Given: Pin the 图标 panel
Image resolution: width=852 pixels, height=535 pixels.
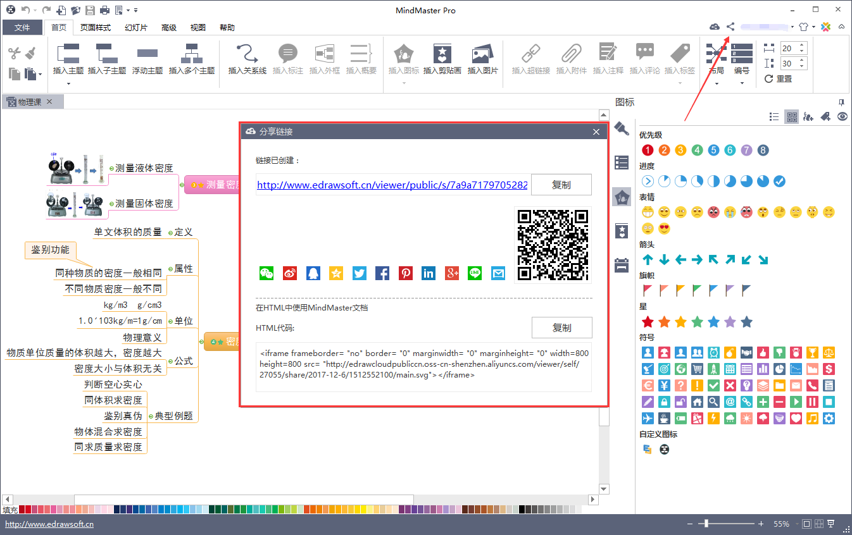Looking at the screenshot, I should point(841,102).
